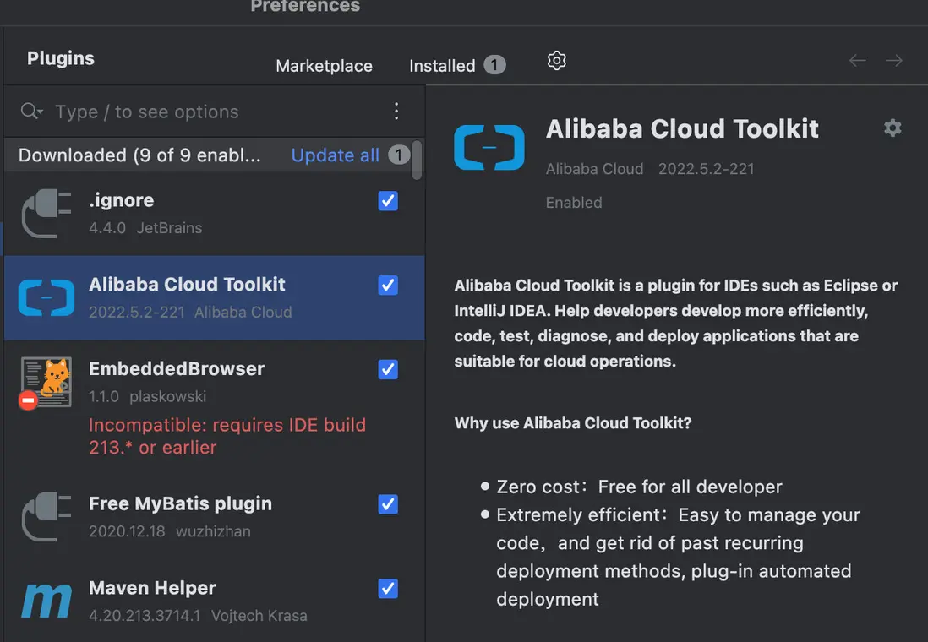The height and width of the screenshot is (642, 928).
Task: Click the Free MyBatis plugin plug icon
Action: 46,516
